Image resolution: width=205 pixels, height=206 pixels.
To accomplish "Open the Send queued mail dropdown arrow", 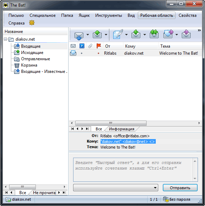I will pos(106,35).
